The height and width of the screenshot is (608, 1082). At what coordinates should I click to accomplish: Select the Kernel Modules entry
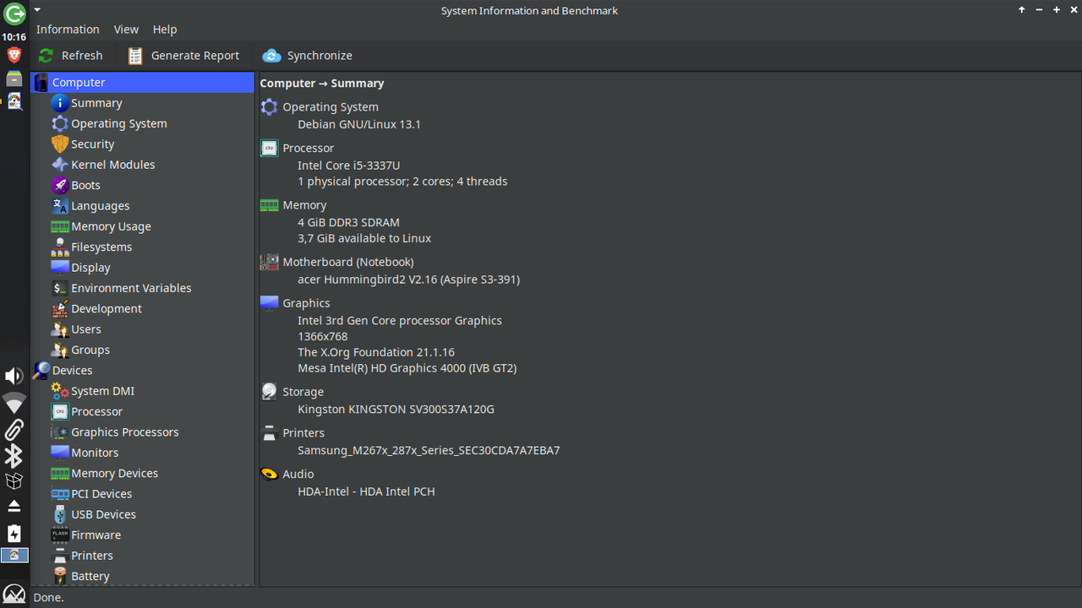click(x=112, y=165)
